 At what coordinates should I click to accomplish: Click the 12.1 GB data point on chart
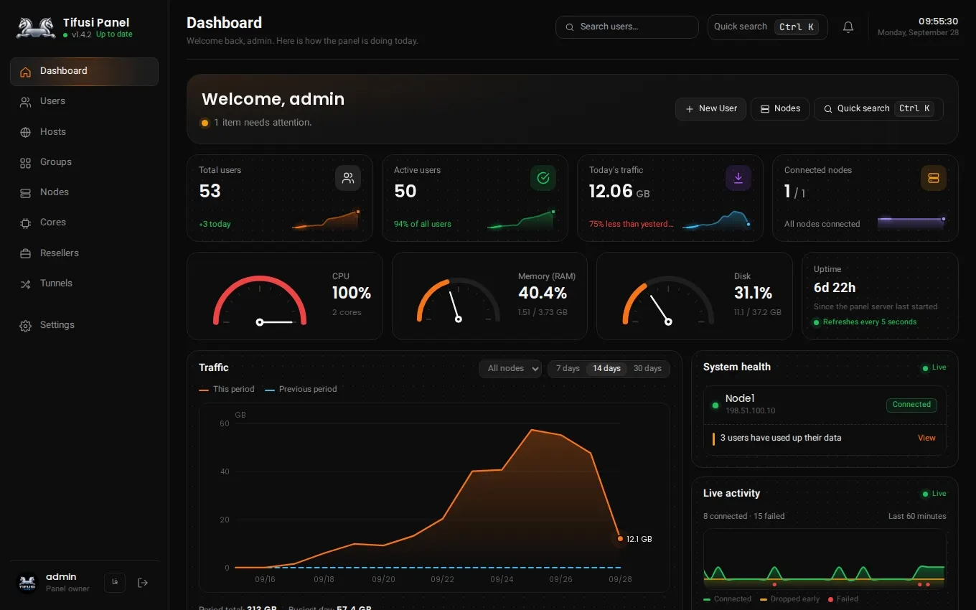[620, 539]
